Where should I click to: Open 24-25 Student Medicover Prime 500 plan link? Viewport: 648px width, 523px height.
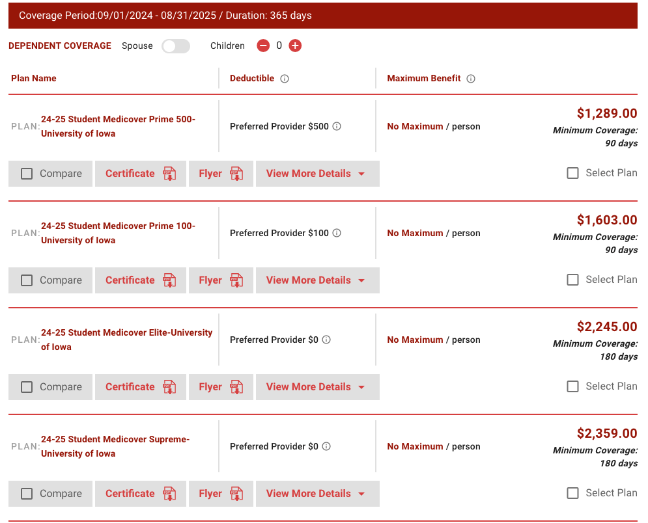point(118,126)
